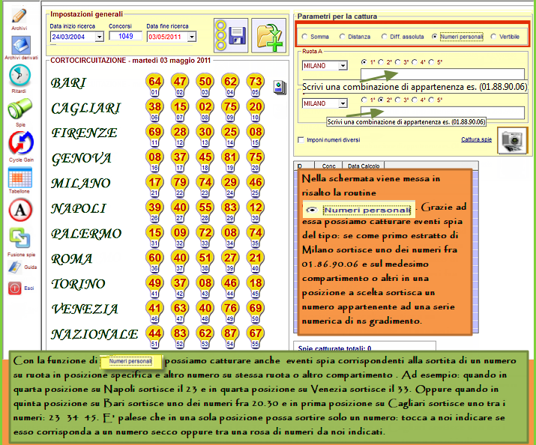Select the Vertibile radio option
Viewport: 536px width, 445px height.
[x=493, y=37]
